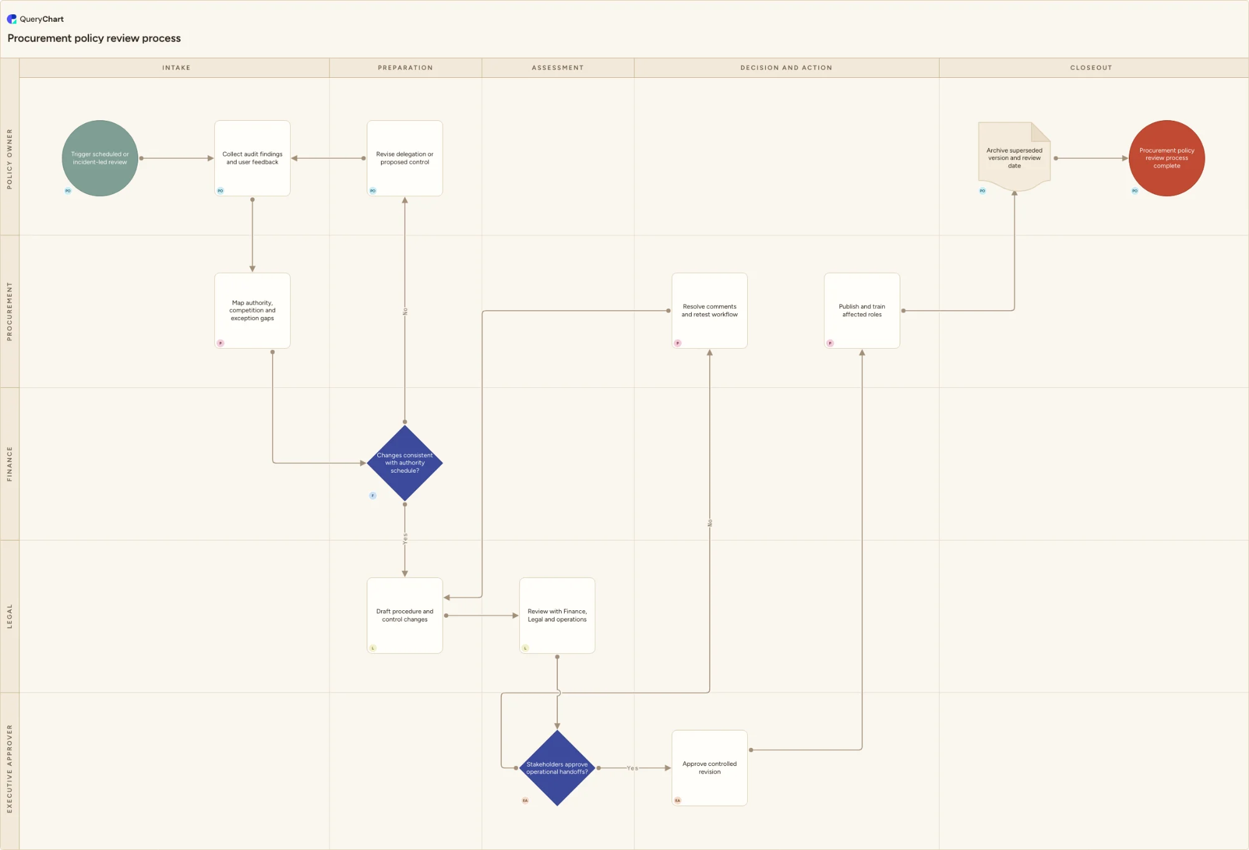Click the P badge in 'Map authority' box

click(x=220, y=343)
